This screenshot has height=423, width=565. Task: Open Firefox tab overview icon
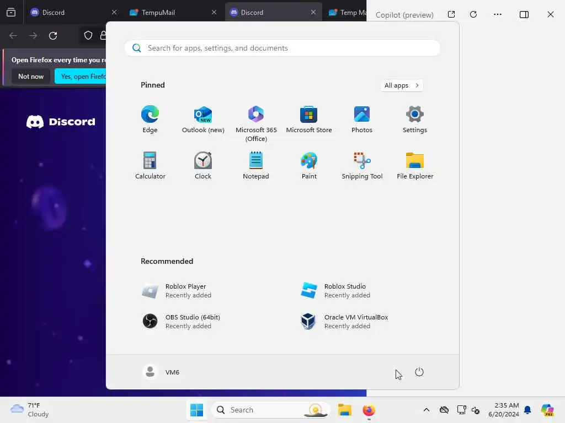(x=11, y=12)
